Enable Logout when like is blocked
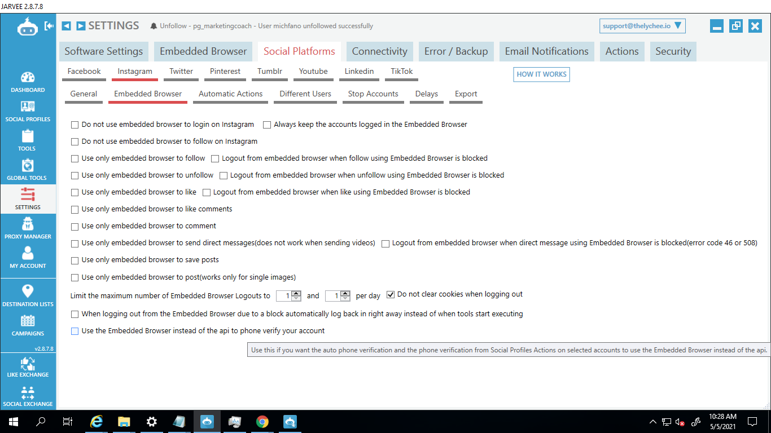The image size is (771, 433). (207, 192)
